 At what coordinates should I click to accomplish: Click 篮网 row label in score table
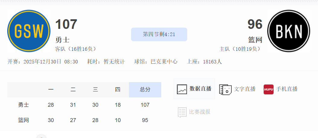24,120
